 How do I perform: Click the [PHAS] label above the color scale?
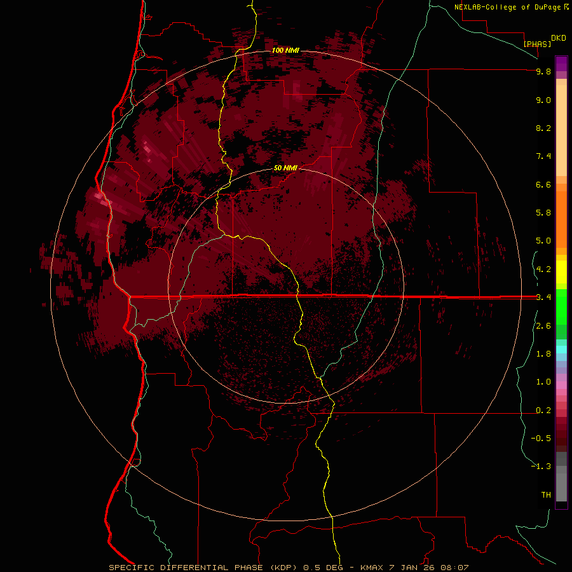point(537,44)
